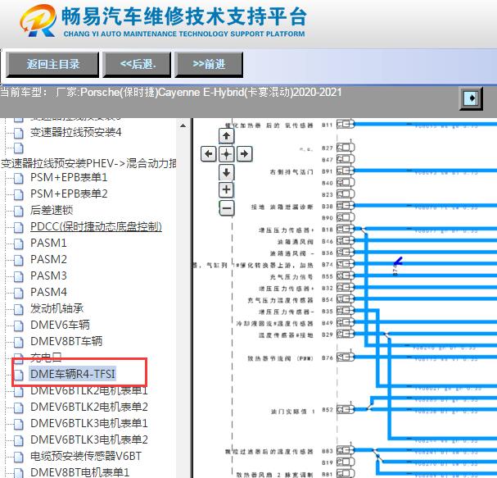Click document icon beside 电缆预安装传感器V6BT

[x=19, y=457]
